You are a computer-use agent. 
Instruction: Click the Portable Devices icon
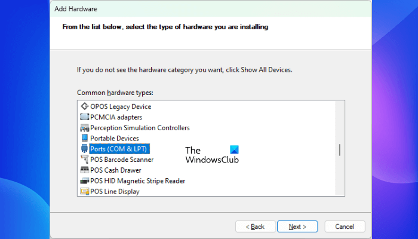tap(84, 139)
